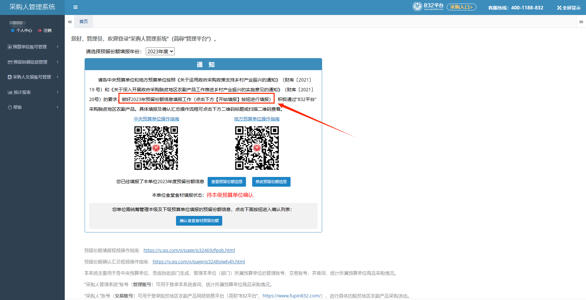
Task: Open 个人中心 in sidebar
Action: 24,31
